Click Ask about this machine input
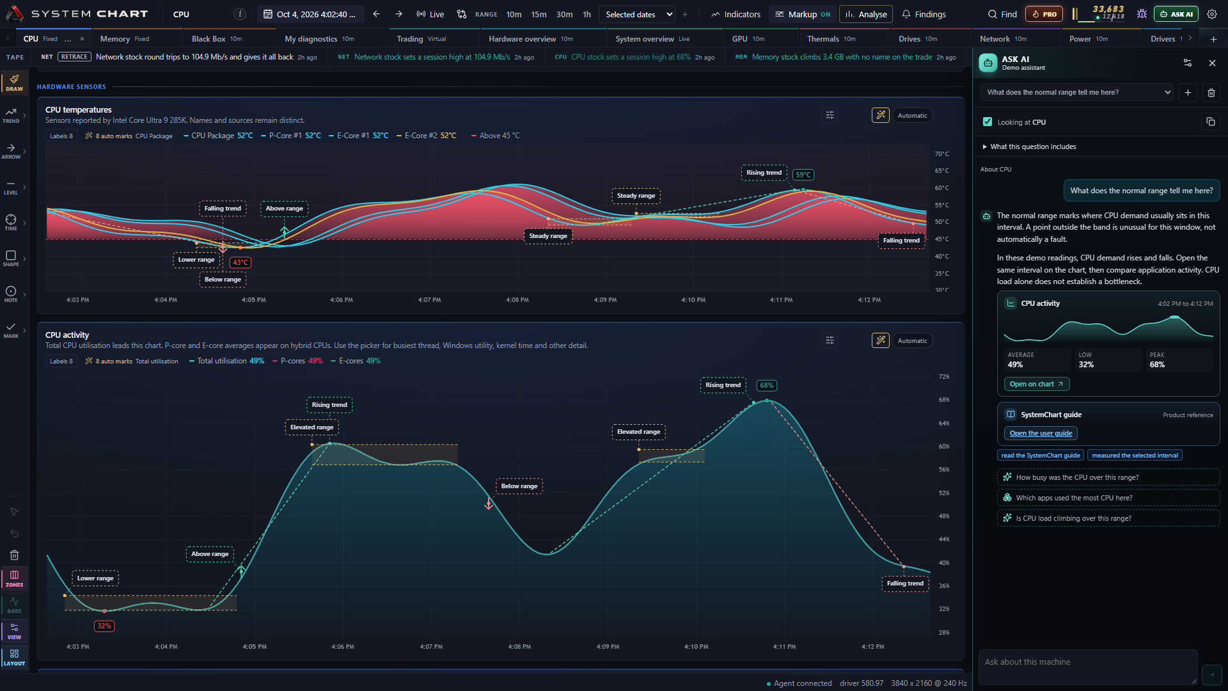Viewport: 1228px width, 691px height. 1087,667
